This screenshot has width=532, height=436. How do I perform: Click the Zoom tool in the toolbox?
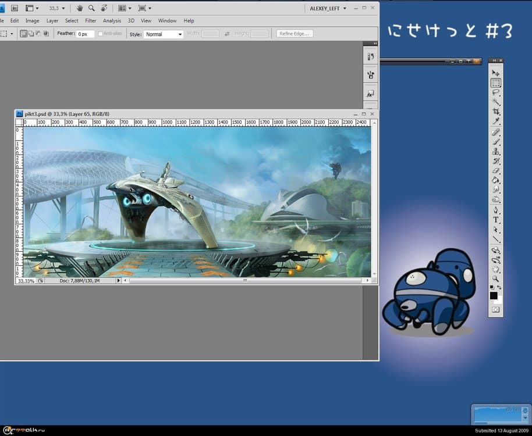[495, 280]
